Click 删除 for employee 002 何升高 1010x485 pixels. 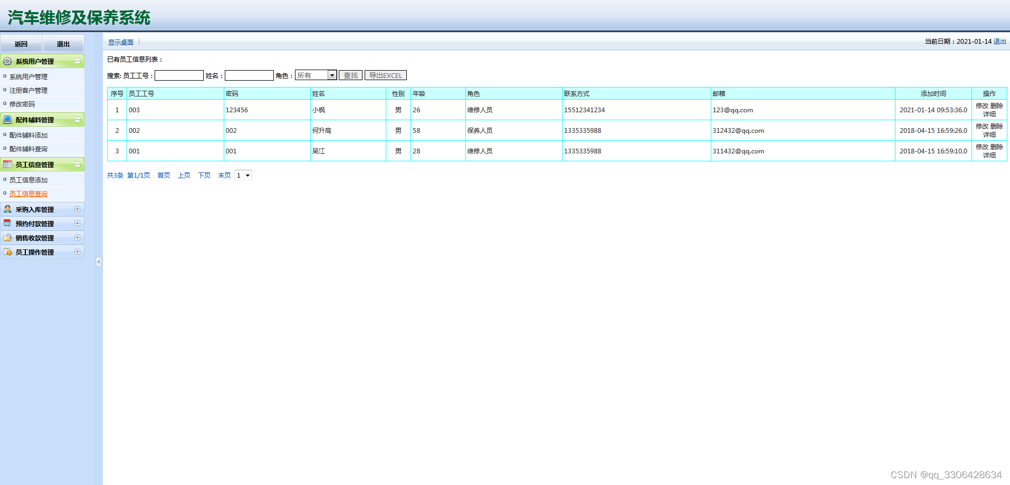click(997, 126)
